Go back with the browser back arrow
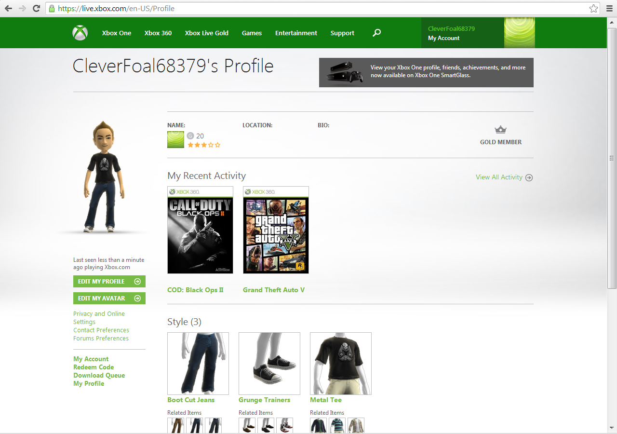617x434 pixels. (x=8, y=8)
